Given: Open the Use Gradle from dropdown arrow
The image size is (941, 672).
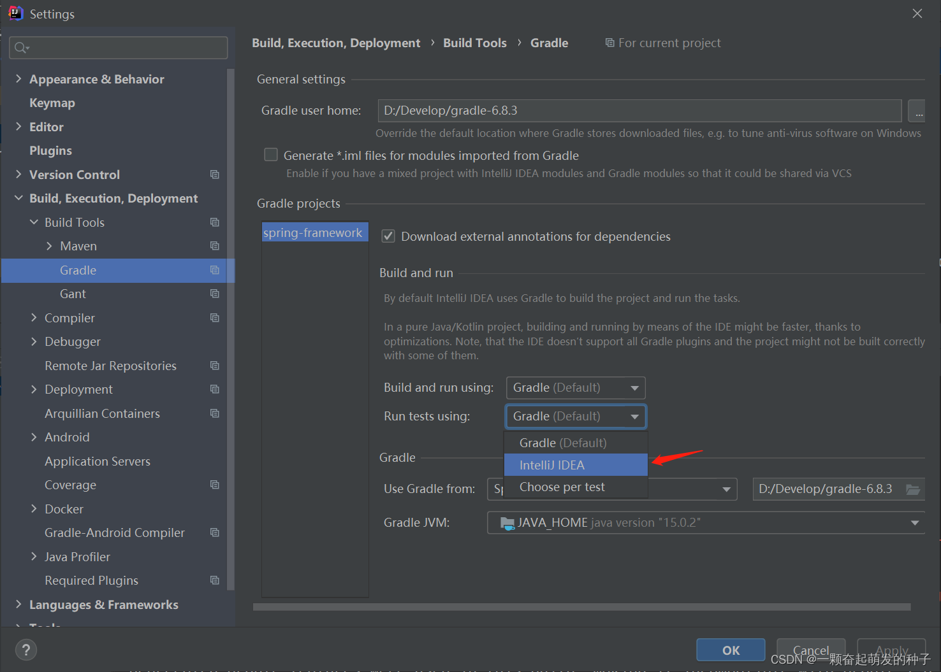Looking at the screenshot, I should click(x=726, y=489).
